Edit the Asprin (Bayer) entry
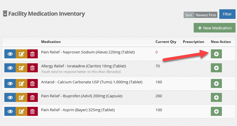 pos(22,111)
